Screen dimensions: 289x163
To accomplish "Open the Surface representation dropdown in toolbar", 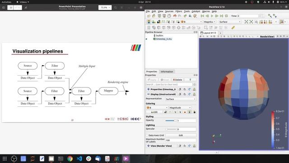I will (230, 22).
